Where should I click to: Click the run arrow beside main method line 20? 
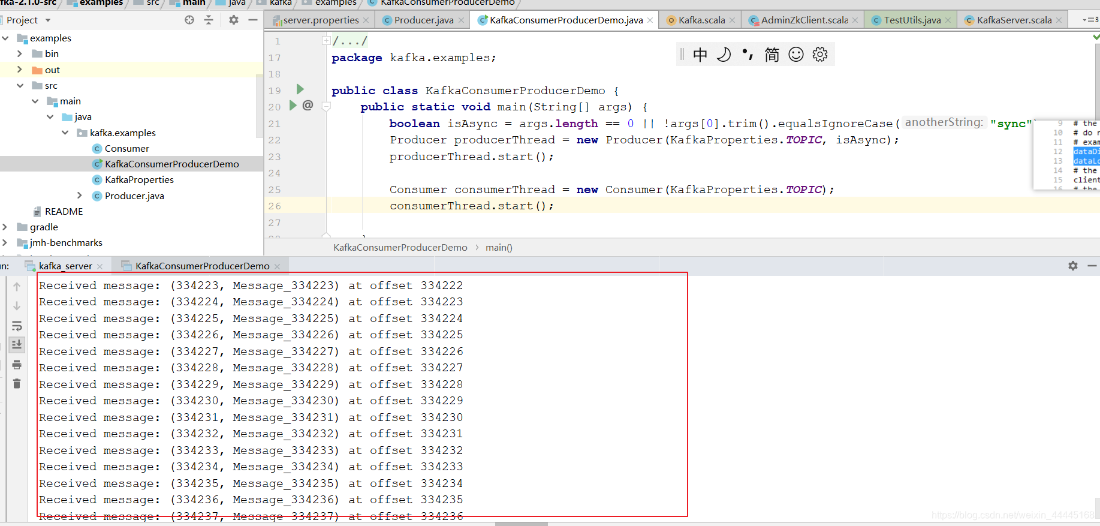[293, 106]
